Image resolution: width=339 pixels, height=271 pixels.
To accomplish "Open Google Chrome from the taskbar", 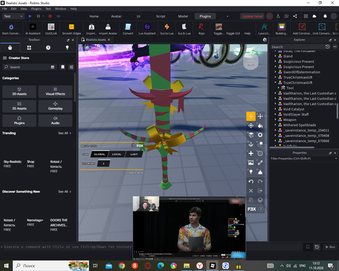I will pos(122,266).
